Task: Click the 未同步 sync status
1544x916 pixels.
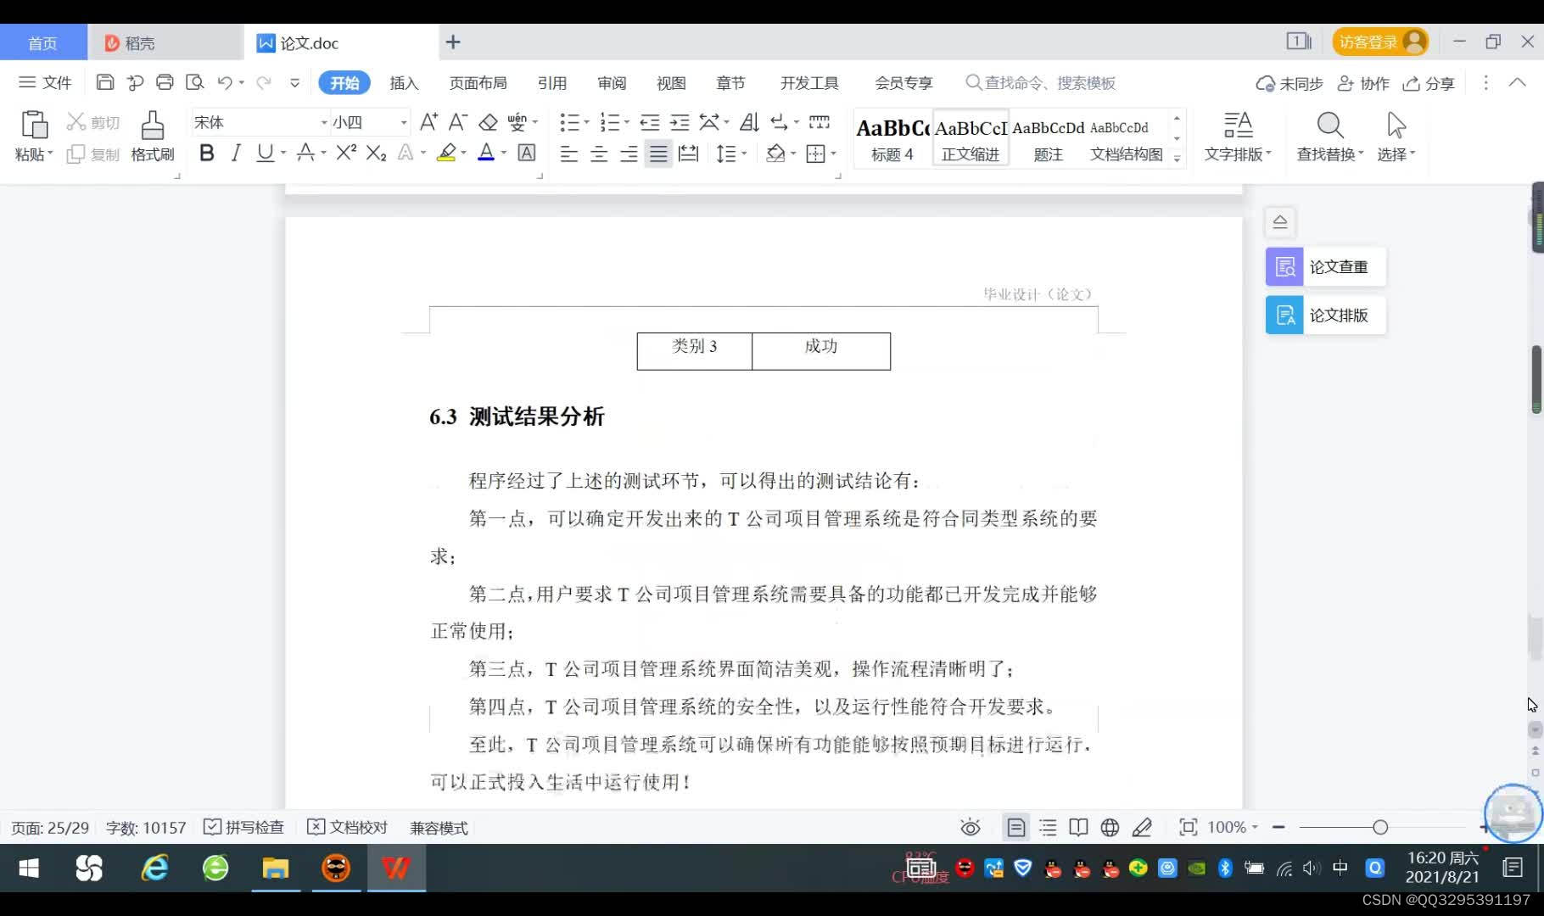Action: 1289,83
